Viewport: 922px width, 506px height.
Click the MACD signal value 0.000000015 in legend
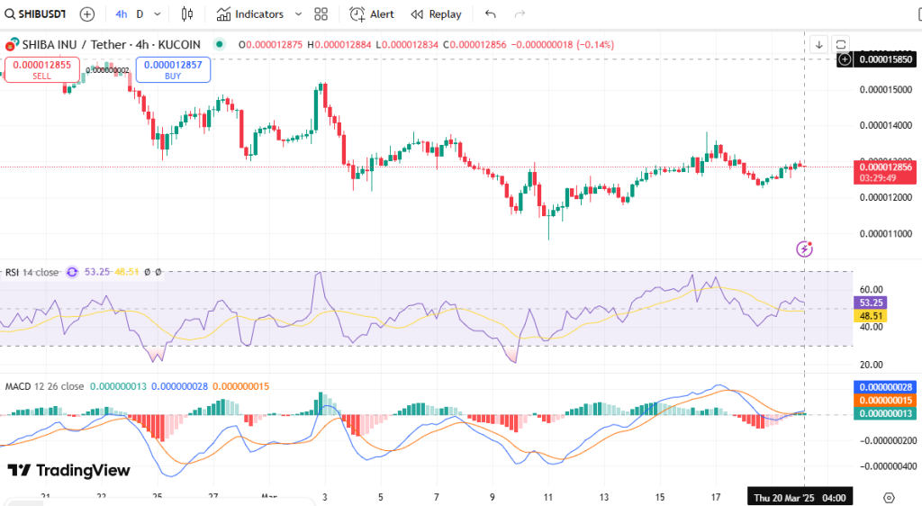[x=240, y=386]
